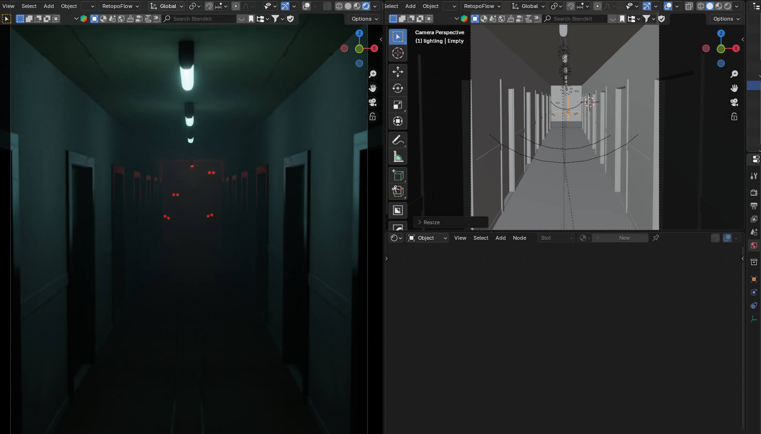
Task: Toggle snapping magnet in left viewport header
Action: pos(209,6)
